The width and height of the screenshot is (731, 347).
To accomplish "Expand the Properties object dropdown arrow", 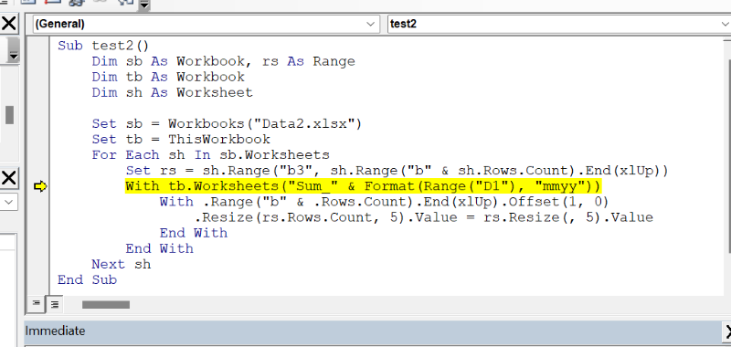I will (9, 202).
